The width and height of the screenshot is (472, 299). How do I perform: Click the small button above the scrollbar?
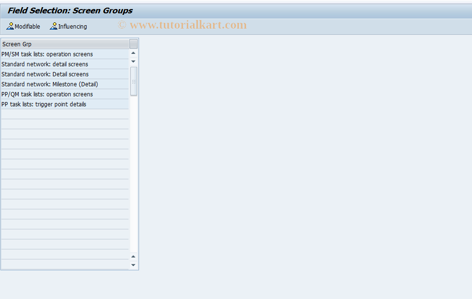133,44
